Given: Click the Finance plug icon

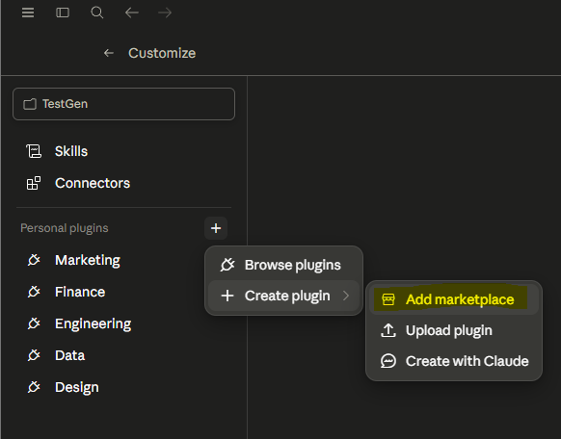Looking at the screenshot, I should click(34, 292).
